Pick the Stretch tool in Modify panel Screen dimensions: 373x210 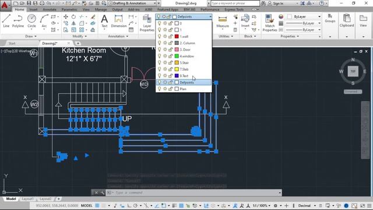click(x=66, y=30)
